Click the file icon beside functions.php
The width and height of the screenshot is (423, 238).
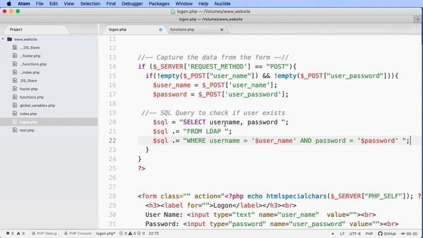(x=15, y=97)
